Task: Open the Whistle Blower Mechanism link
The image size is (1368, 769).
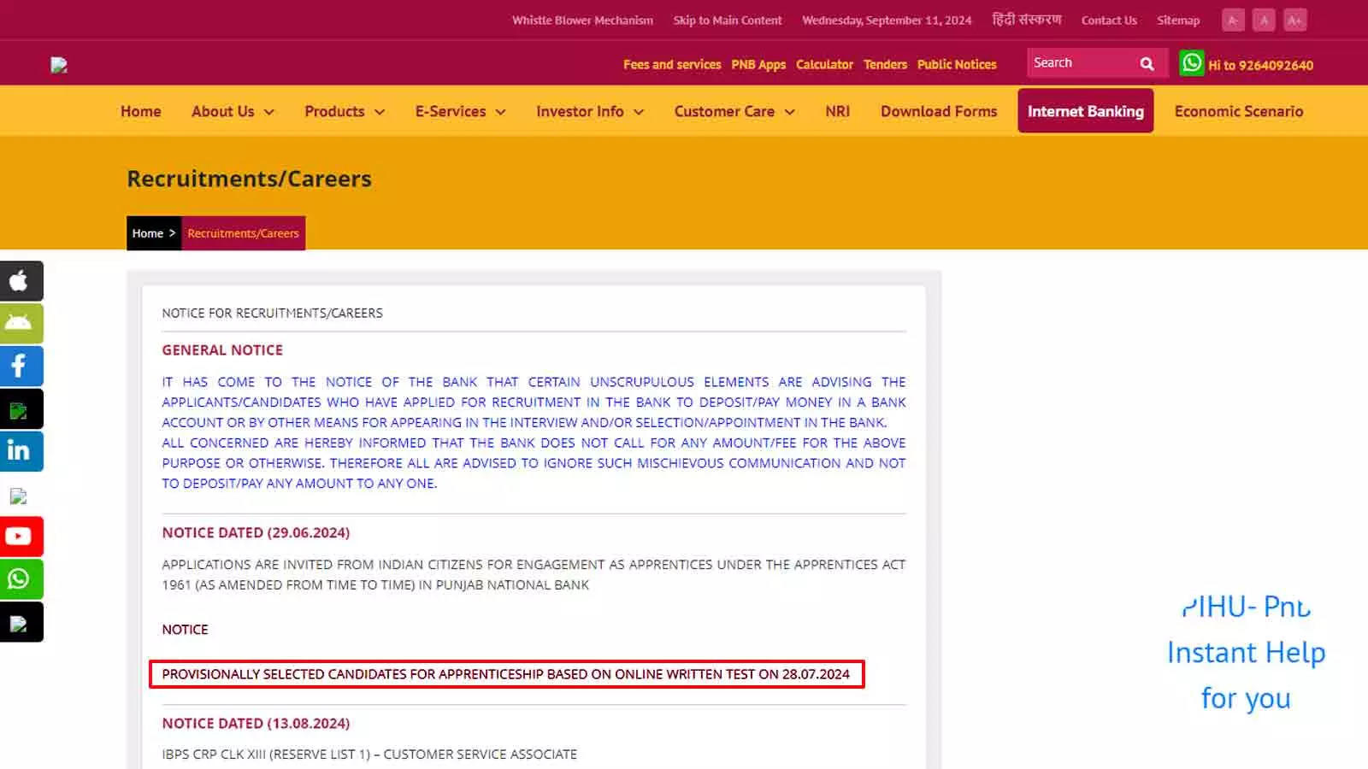Action: pyautogui.click(x=582, y=21)
